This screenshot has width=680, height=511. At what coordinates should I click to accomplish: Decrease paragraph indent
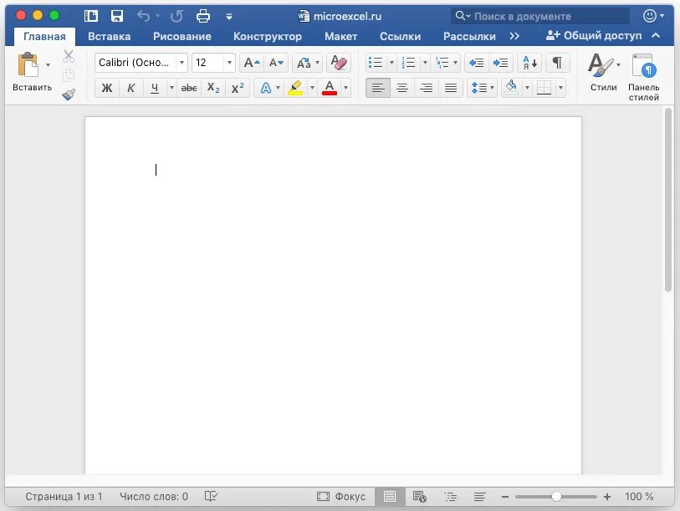pyautogui.click(x=476, y=63)
